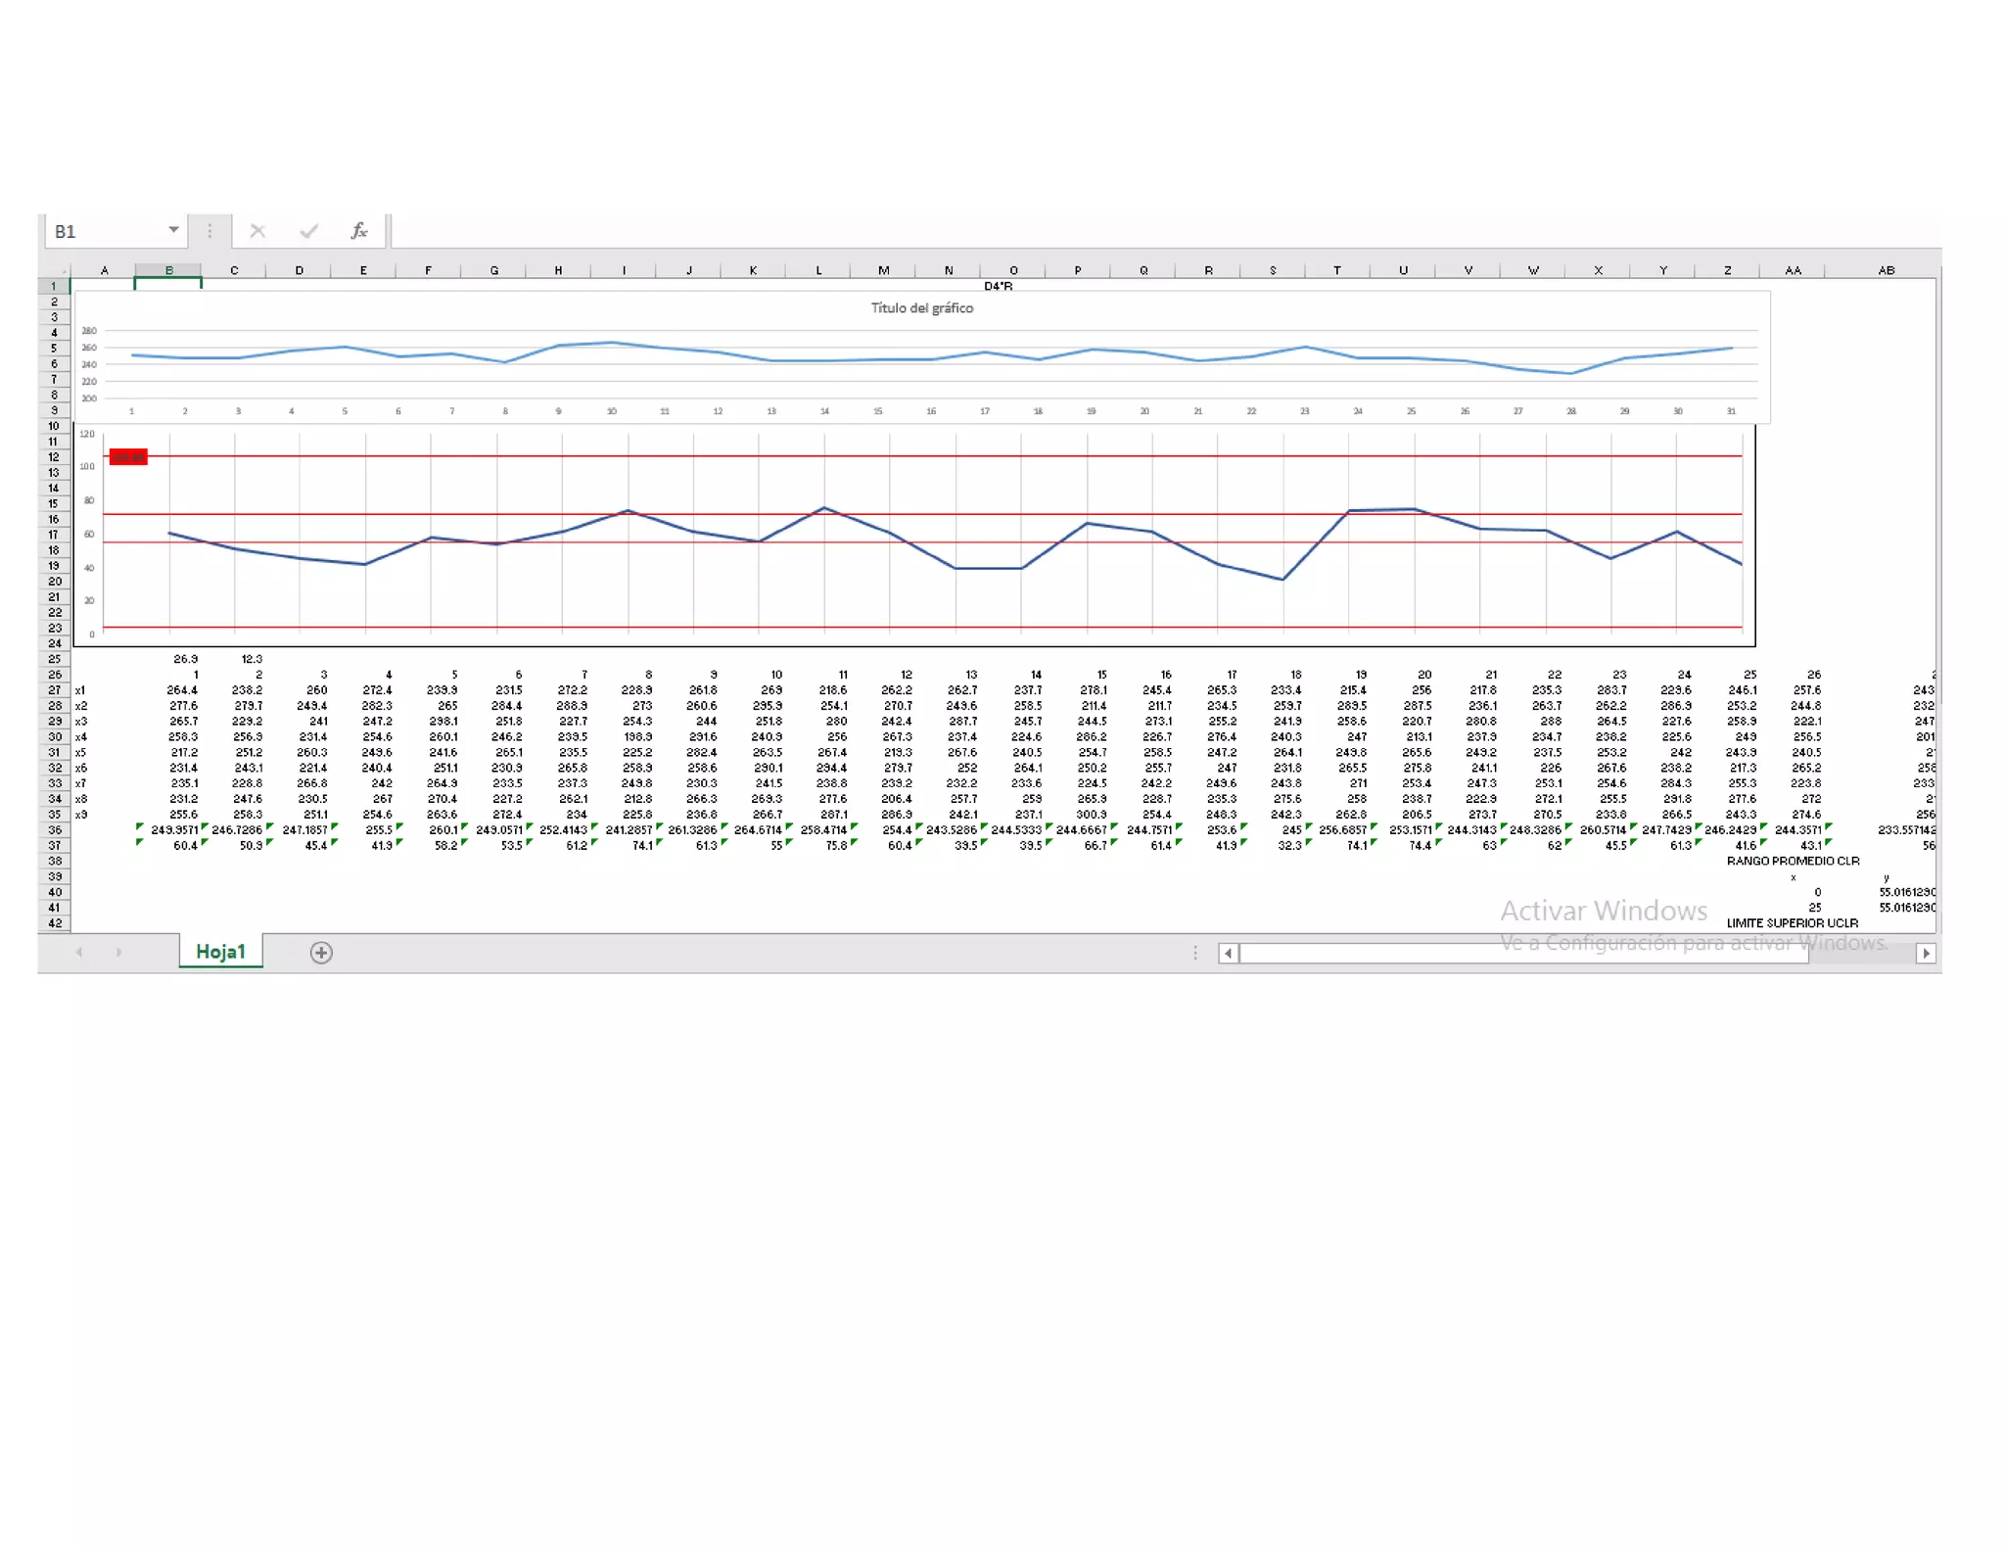
Task: Click the Enter checkmark icon in formula bar
Action: click(x=309, y=231)
